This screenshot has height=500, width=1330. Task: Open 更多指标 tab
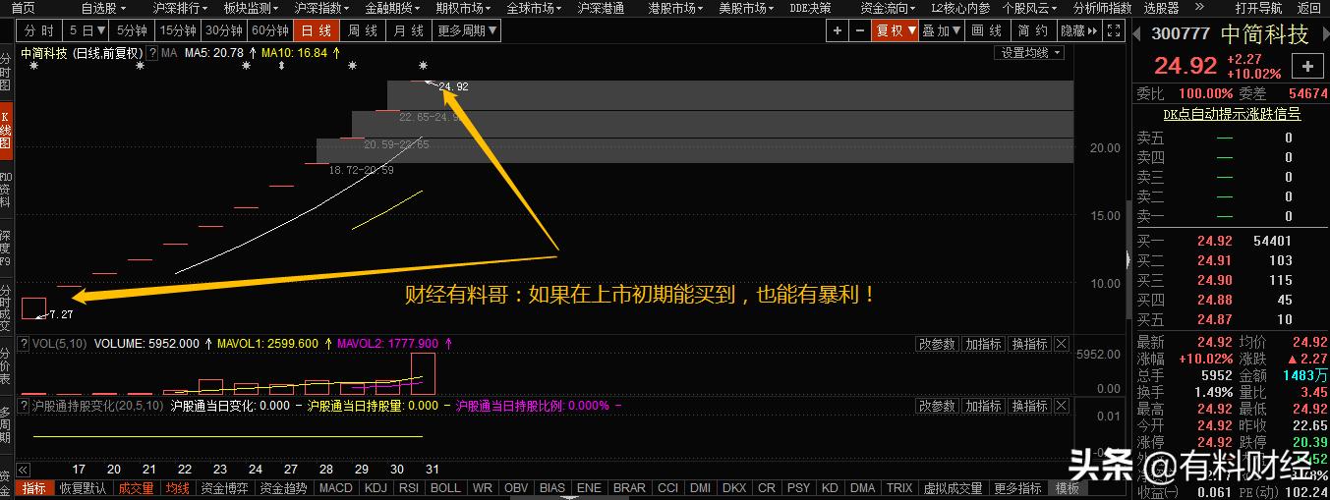pyautogui.click(x=1017, y=487)
